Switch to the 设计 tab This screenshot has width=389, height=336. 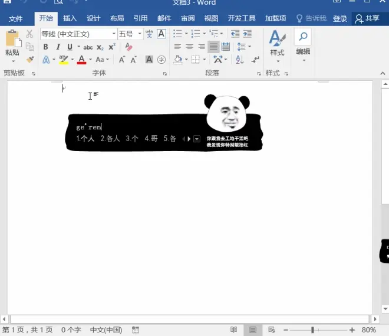click(x=94, y=18)
